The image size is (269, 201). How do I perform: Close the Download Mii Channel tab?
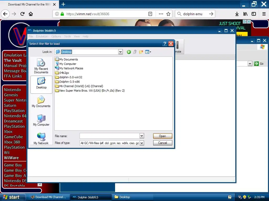click(x=54, y=4)
